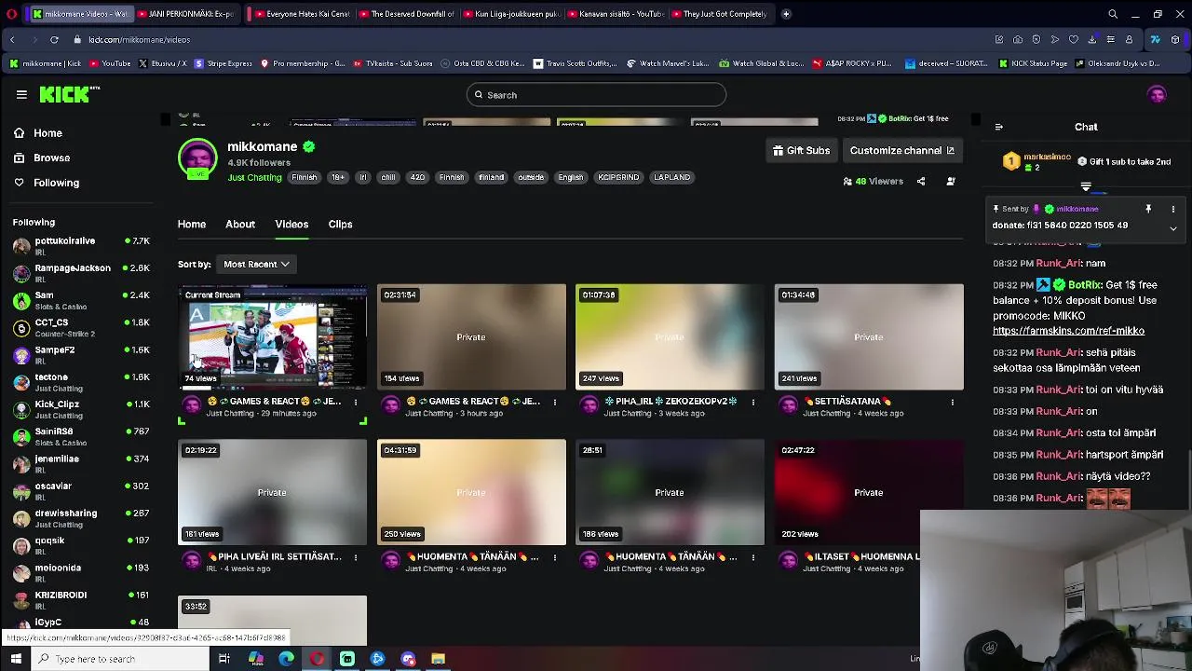Switch to the Clips channel tab
The height and width of the screenshot is (671, 1192).
(x=340, y=224)
